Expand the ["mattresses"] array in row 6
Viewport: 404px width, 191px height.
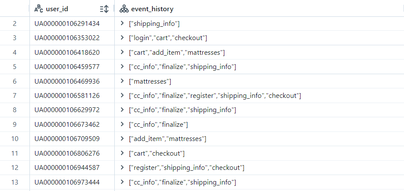pyautogui.click(x=122, y=81)
